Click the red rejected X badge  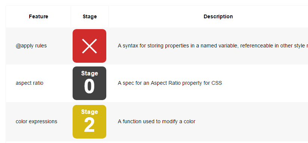pyautogui.click(x=89, y=46)
